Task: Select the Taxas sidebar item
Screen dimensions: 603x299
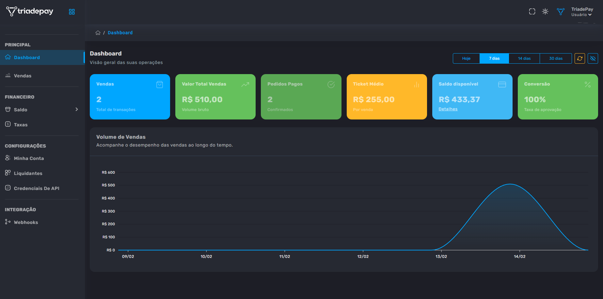Action: point(20,124)
